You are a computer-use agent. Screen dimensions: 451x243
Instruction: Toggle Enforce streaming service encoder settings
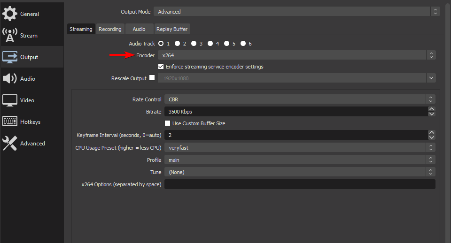(161, 66)
